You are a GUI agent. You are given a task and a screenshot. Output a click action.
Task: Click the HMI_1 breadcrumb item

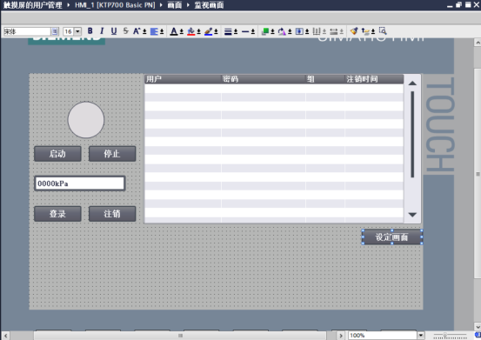click(115, 5)
